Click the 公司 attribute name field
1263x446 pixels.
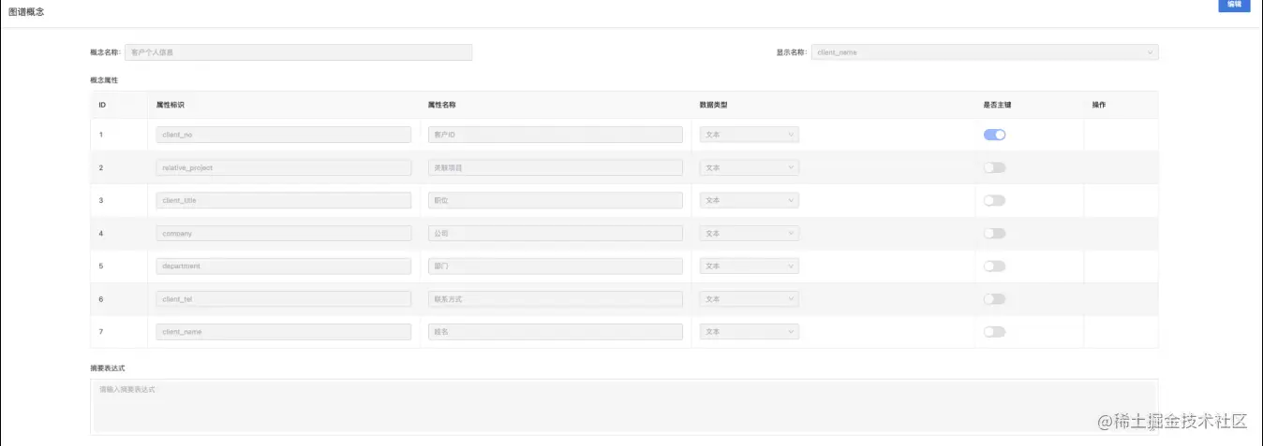[x=556, y=233]
